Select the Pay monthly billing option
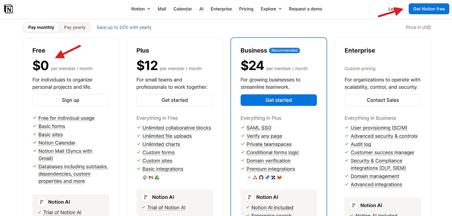This screenshot has width=452, height=216. [41, 27]
